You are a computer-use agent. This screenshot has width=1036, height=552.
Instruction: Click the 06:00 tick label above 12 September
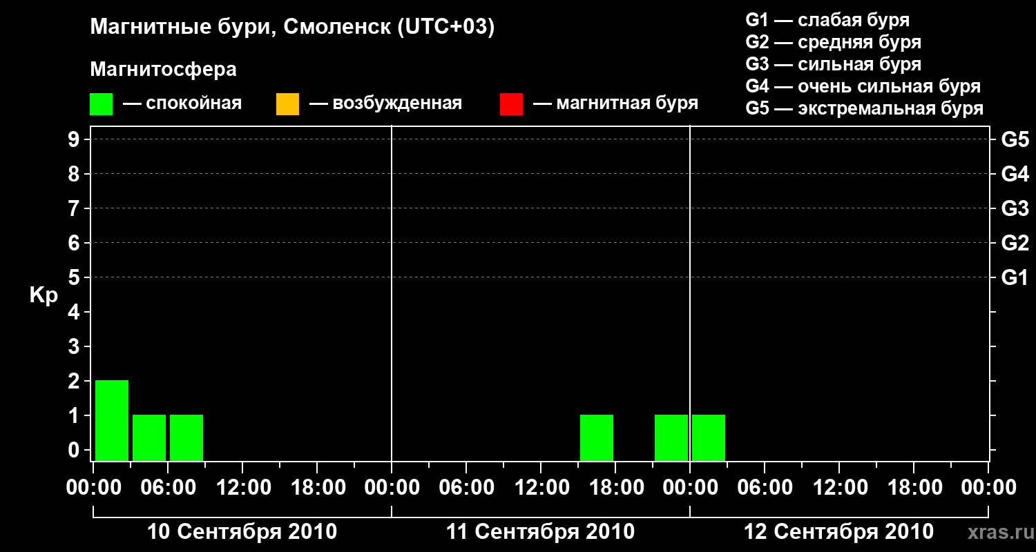765,488
